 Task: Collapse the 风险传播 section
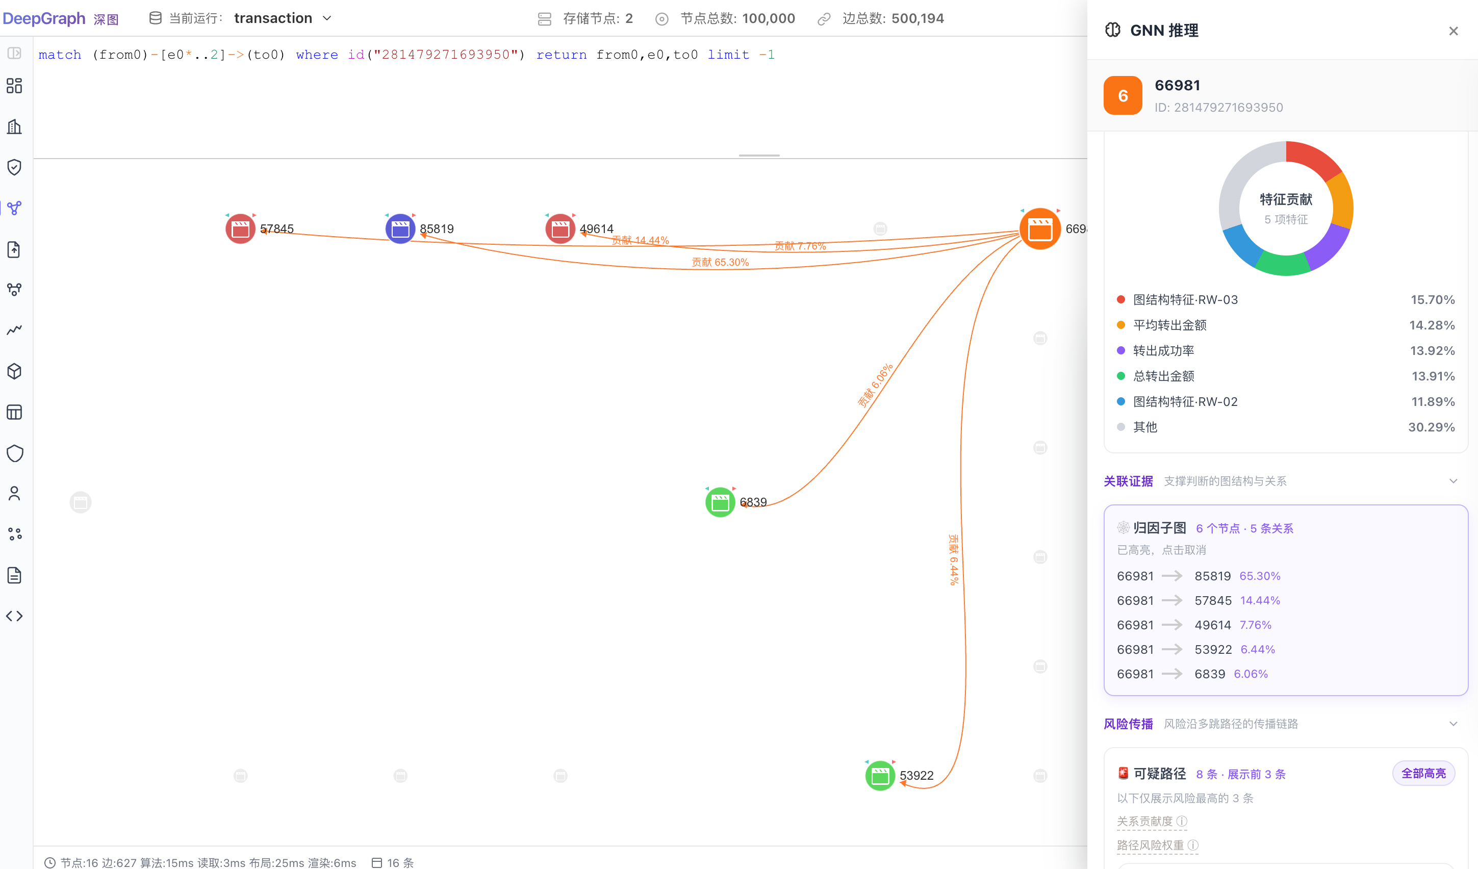pos(1454,724)
